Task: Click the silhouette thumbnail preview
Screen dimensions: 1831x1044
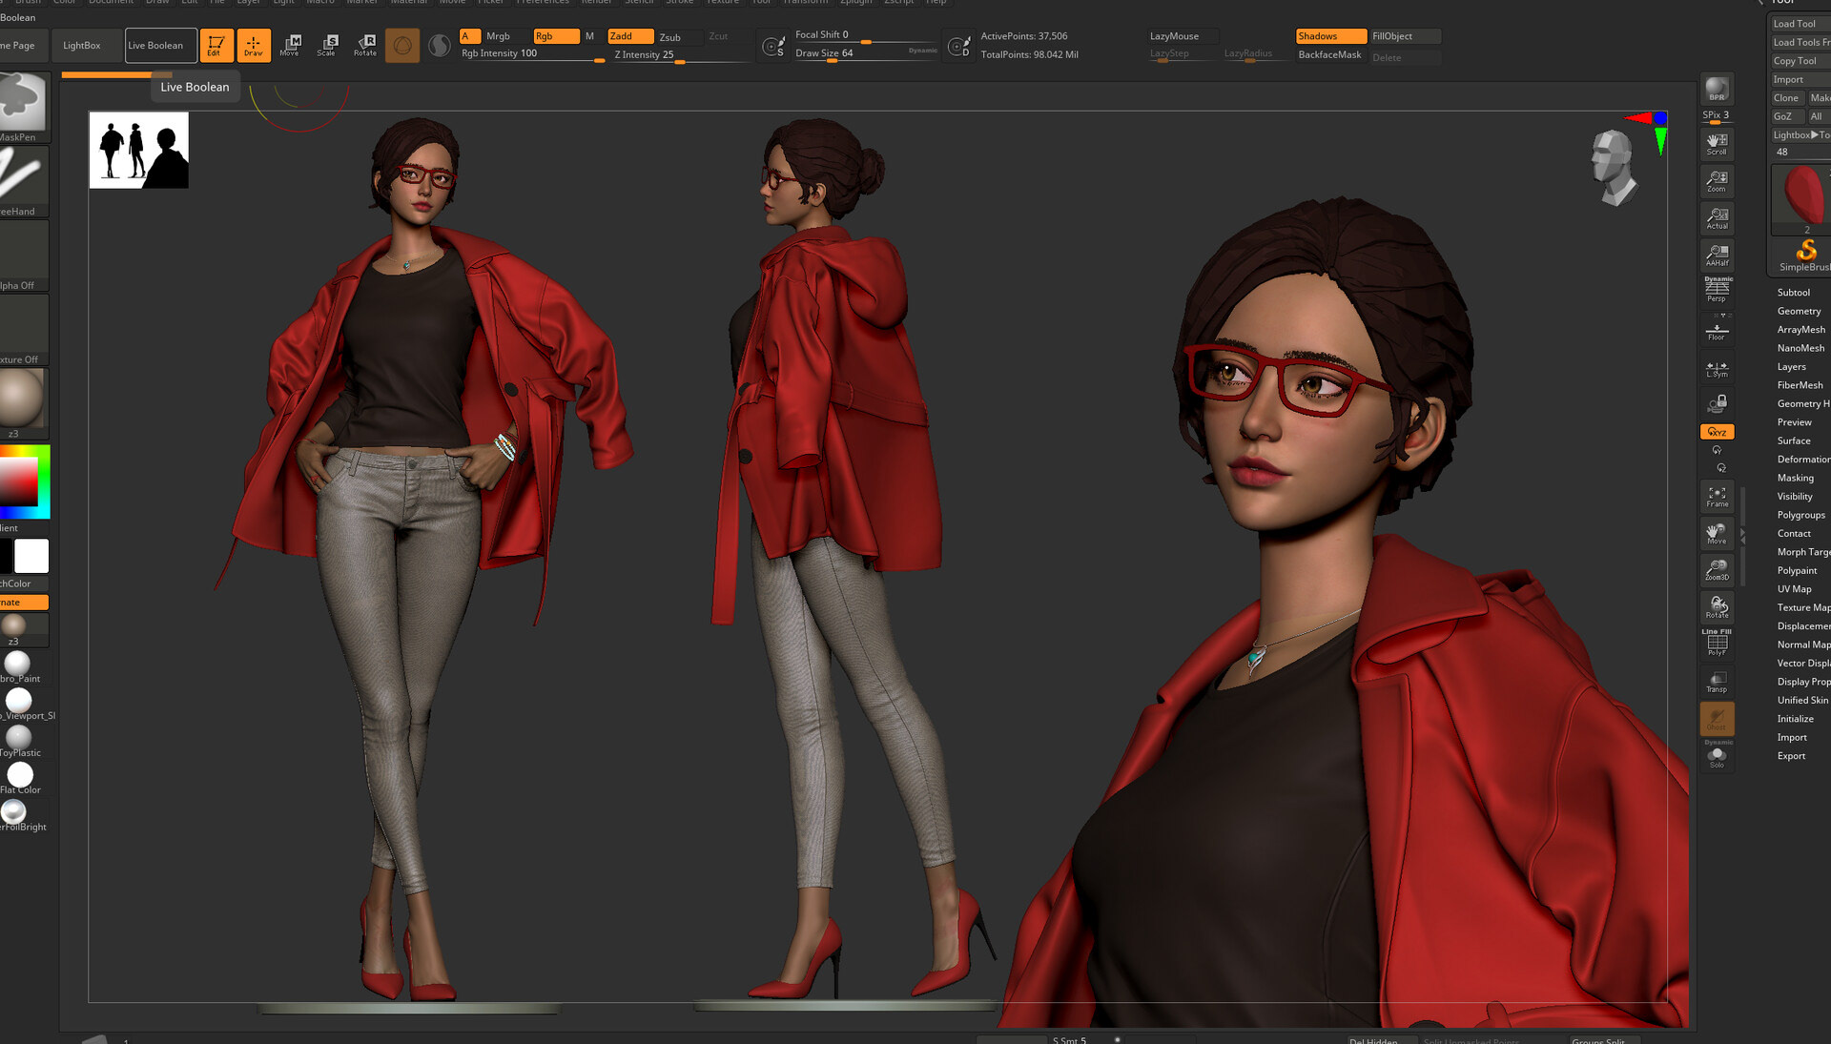Action: click(x=139, y=150)
